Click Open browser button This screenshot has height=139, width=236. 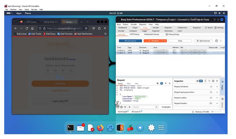point(203,41)
